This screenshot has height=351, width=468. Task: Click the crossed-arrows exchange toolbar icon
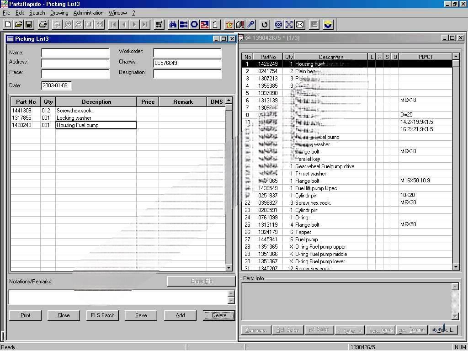tap(289, 24)
